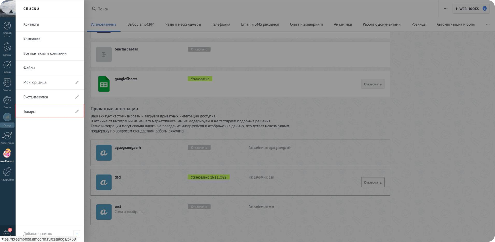Image resolution: width=495 pixels, height=242 pixels.
Task: Open the chat notifications icon at bottom-left
Action: (7, 233)
